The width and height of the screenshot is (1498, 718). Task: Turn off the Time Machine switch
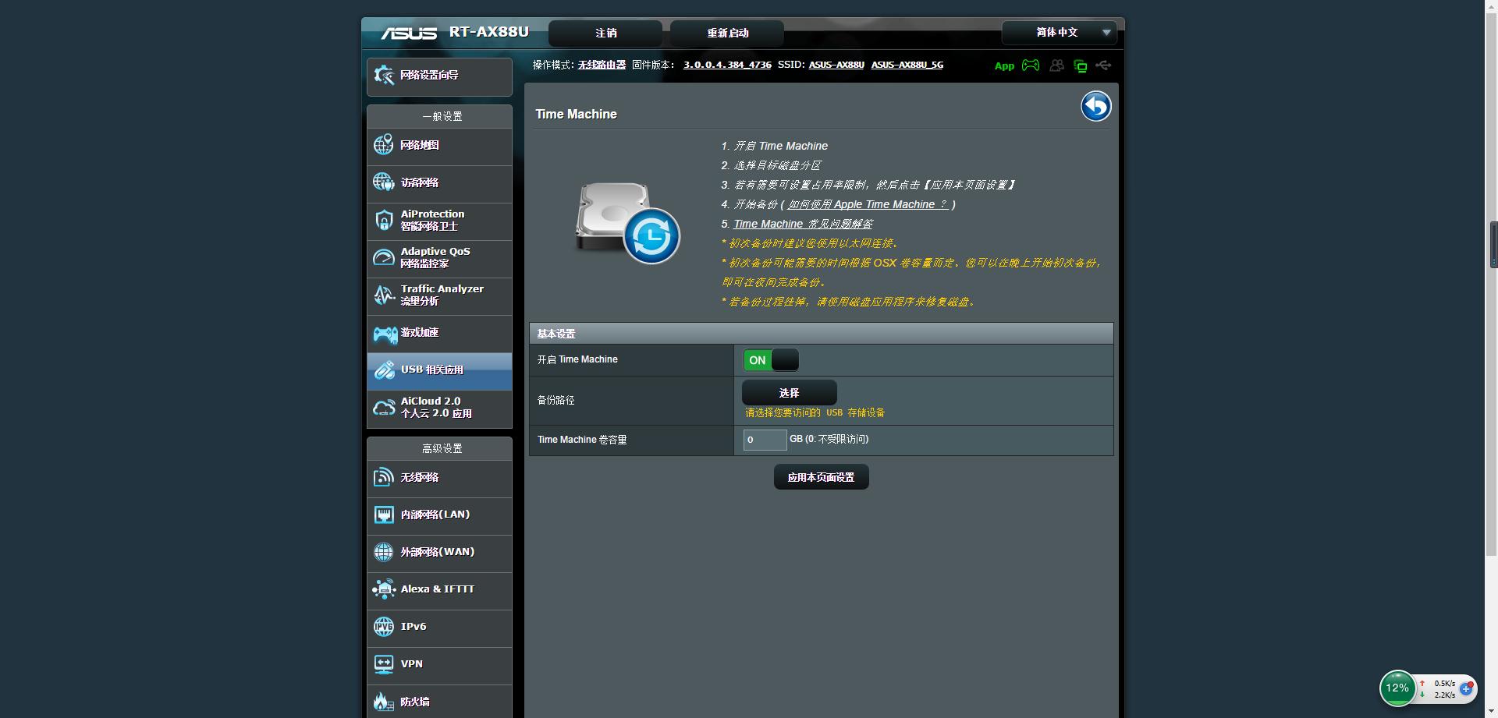(770, 360)
